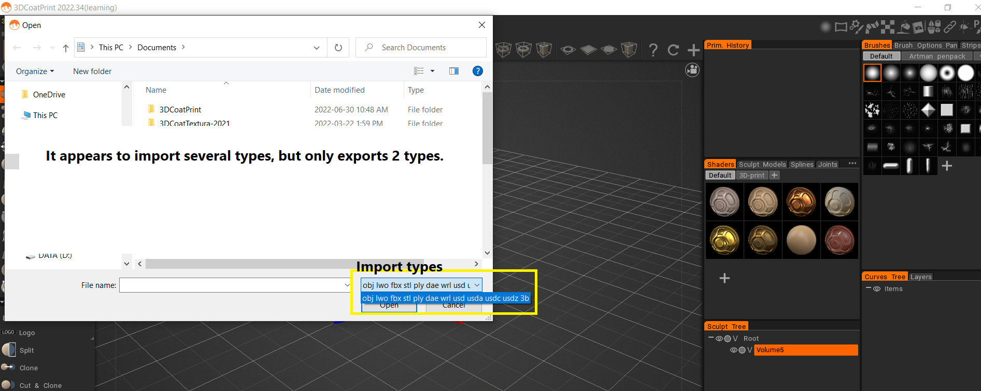Open the 3D-print shader folder tab
Image resolution: width=981 pixels, height=391 pixels.
click(x=751, y=175)
